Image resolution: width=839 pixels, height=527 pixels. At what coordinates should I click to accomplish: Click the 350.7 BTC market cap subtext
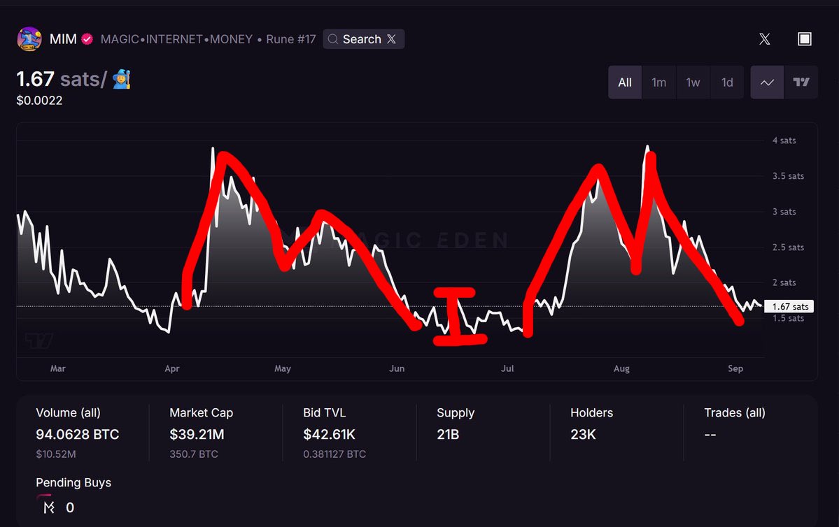pos(194,454)
